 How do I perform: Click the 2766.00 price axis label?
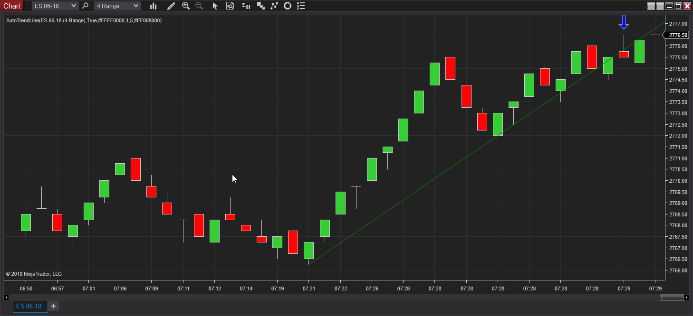(678, 270)
